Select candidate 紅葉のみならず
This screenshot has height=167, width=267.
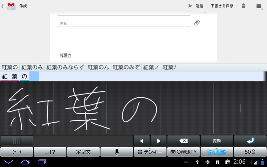pos(65,67)
